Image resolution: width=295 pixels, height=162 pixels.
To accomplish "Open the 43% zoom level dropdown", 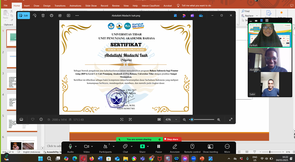I will (x=171, y=120).
